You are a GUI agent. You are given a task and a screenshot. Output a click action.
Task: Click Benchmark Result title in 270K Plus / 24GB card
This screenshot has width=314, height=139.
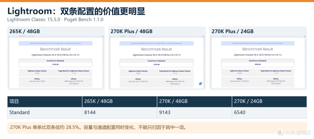258,49
